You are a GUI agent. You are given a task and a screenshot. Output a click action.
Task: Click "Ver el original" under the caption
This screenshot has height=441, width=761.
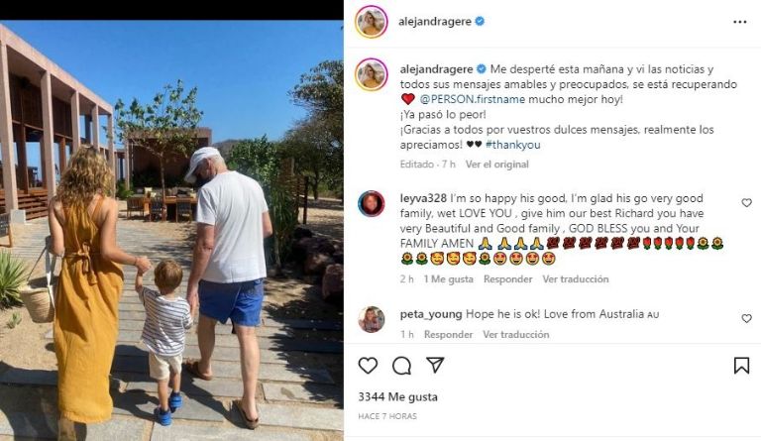497,164
